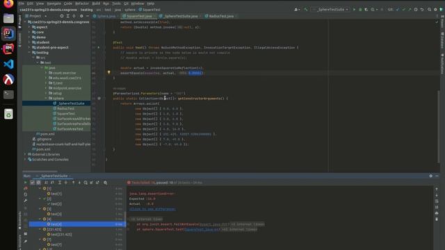The width and height of the screenshot is (445, 250).
Task: Sort test results by duration
Action: point(52,183)
